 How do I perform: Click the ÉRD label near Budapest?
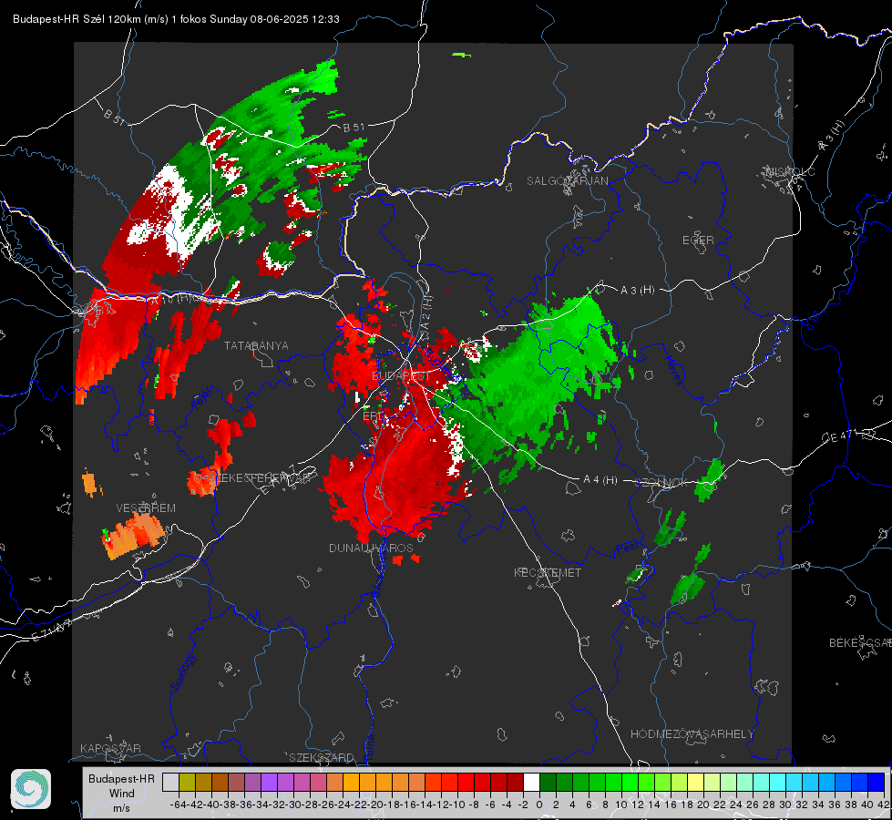click(x=373, y=416)
